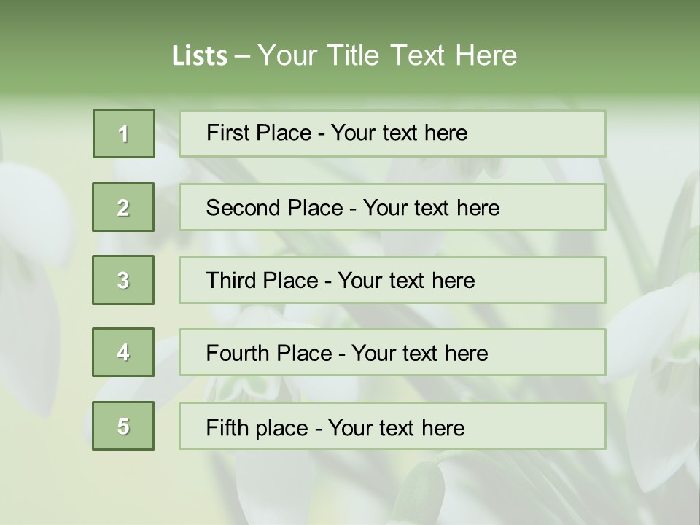
Task: Click 'Your Title Text Here' in heading
Action: tap(386, 55)
